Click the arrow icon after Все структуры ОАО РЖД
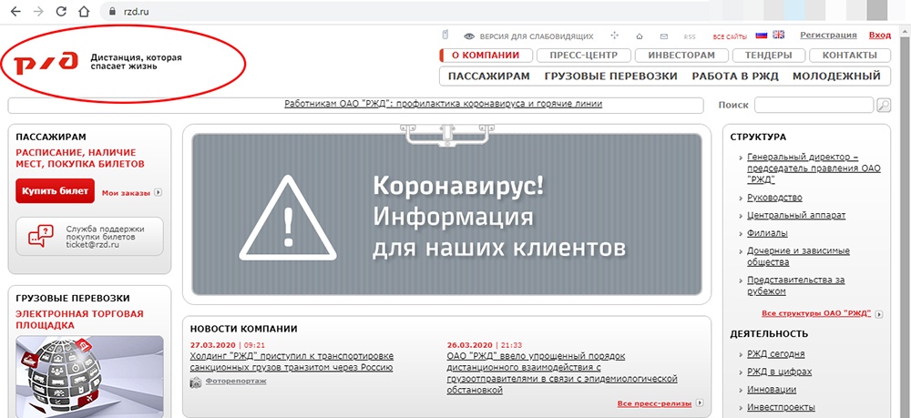 (878, 314)
